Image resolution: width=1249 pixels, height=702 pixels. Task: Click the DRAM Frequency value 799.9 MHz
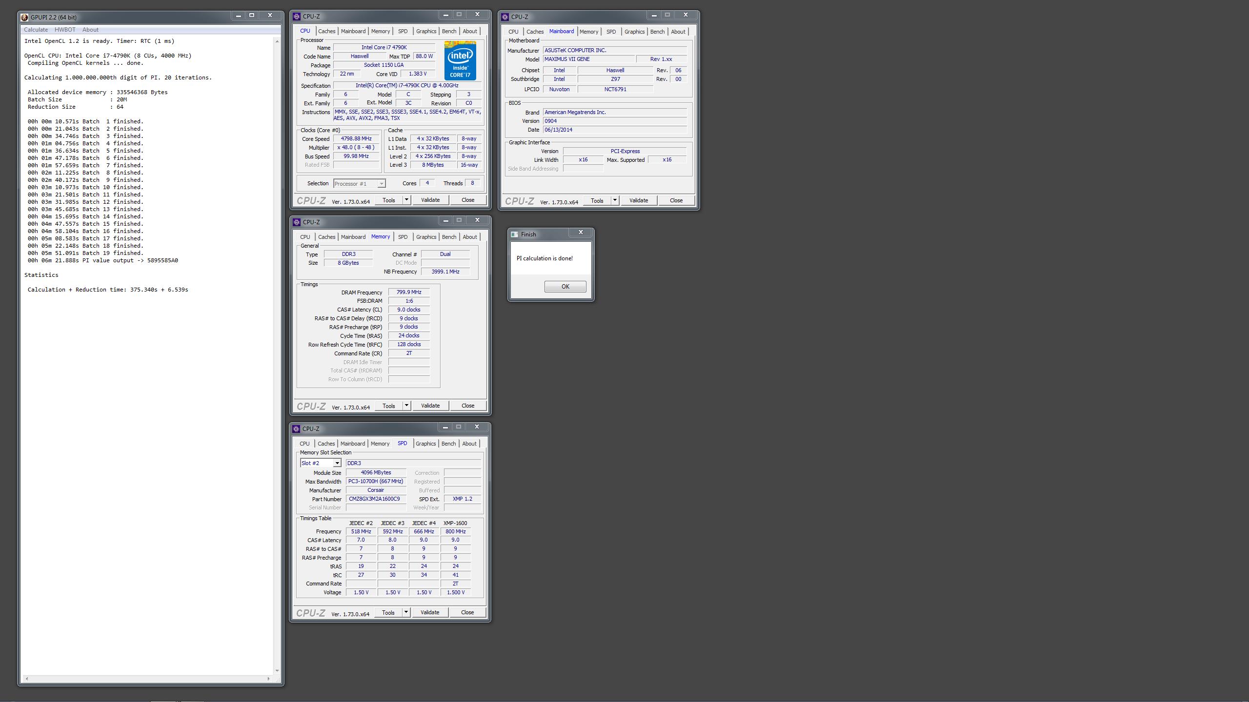pos(409,292)
